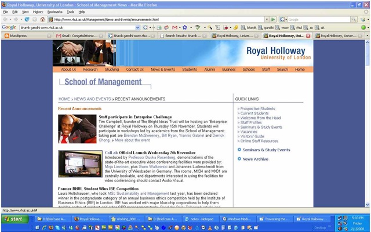Screen dimensions: 371x232
Task: Find word 'rhul' using toolbar search button
Action: click(296, 28)
